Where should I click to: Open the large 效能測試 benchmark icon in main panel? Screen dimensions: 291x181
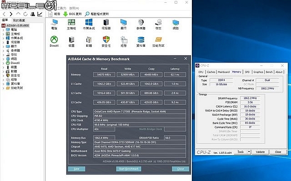tap(158, 42)
